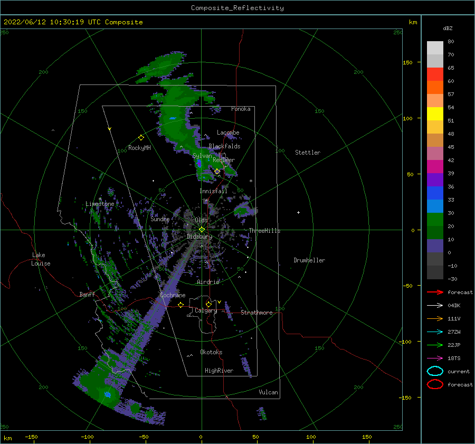The height and width of the screenshot is (444, 475).
Task: Click the Calgary city label
Action: click(206, 310)
